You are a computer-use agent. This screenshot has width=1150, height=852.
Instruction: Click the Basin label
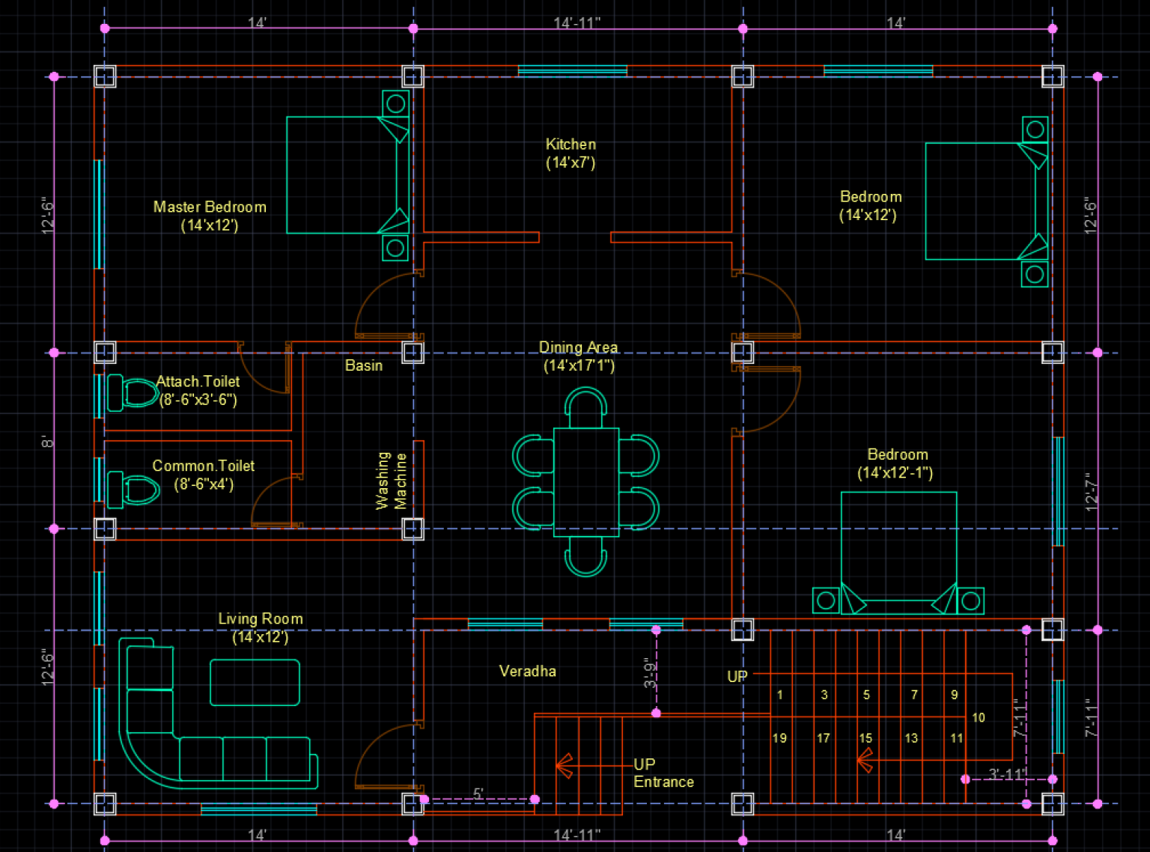click(x=364, y=365)
